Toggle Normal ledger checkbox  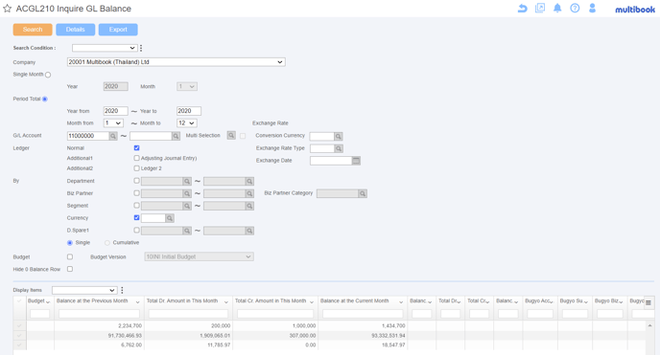(x=136, y=147)
